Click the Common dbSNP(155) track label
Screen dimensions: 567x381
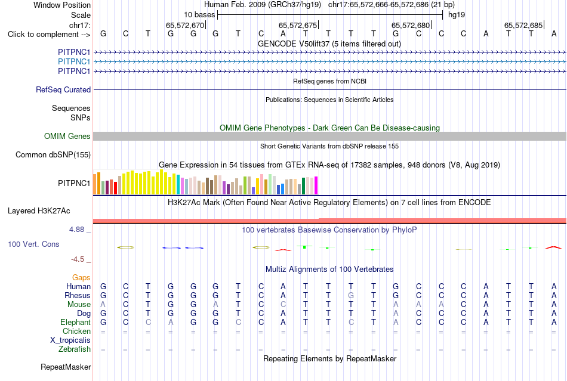tap(53, 154)
